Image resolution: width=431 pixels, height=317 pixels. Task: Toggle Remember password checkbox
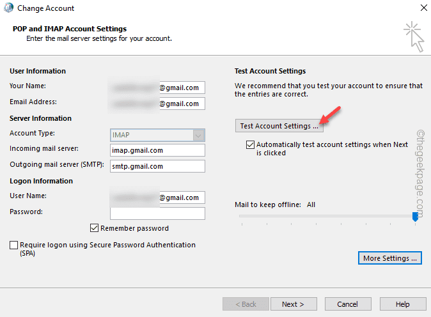(x=94, y=228)
